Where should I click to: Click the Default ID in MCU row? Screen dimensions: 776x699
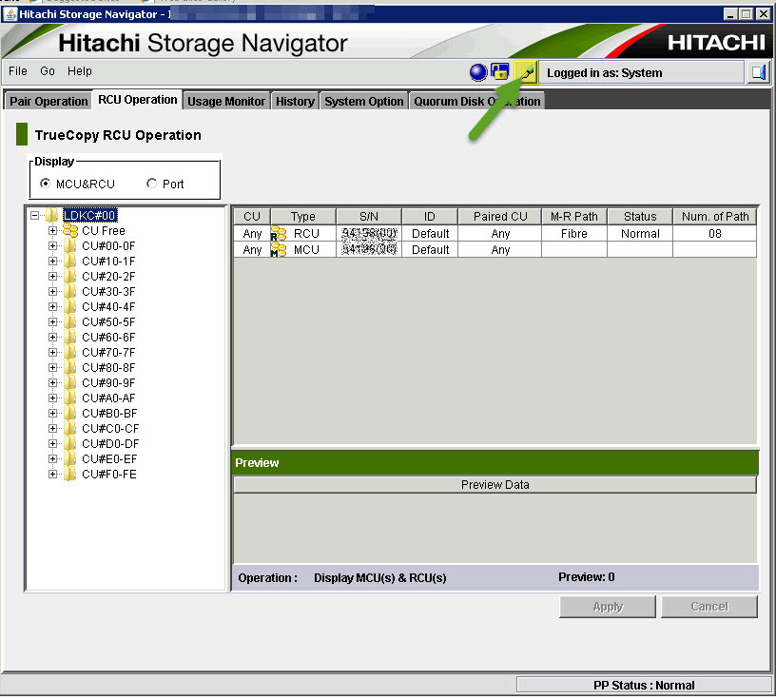coord(430,250)
